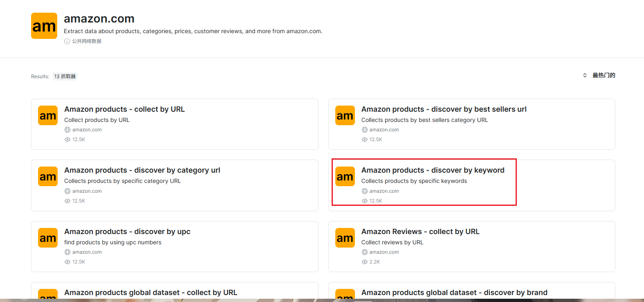Click eye icon in discover by keyword card
The height and width of the screenshot is (302, 644).
click(x=365, y=201)
